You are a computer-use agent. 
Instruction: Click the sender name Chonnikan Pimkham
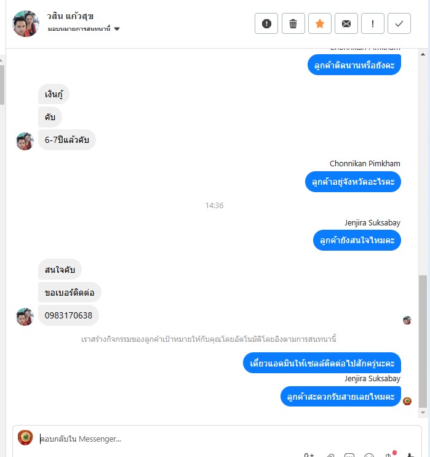365,163
